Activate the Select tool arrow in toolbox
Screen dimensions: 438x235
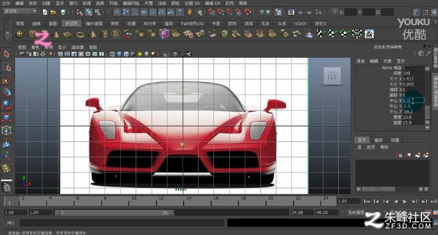[x=7, y=54]
